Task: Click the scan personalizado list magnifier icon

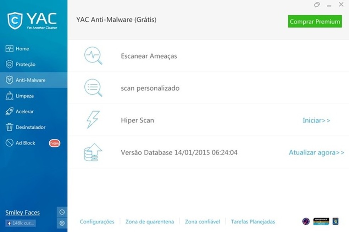Action: point(93,88)
